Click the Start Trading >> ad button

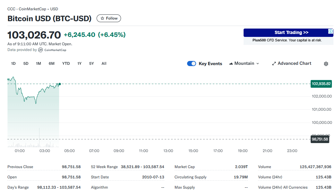pos(288,32)
